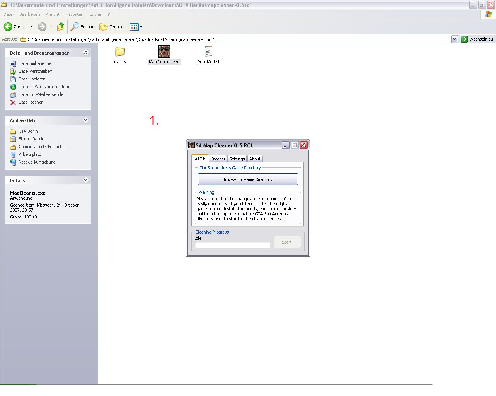Open the Ansicht menu
This screenshot has width=496, height=396.
click(53, 14)
